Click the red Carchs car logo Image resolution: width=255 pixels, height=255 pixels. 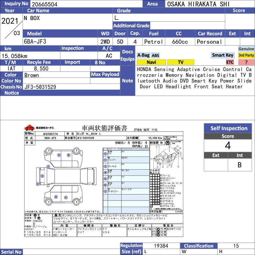click(29, 128)
